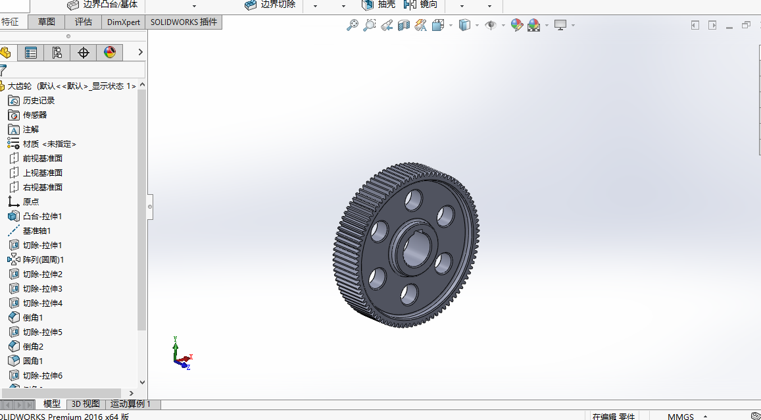Open the Hide/Show Items dropdown arrow
The image size is (761, 420).
coord(503,25)
